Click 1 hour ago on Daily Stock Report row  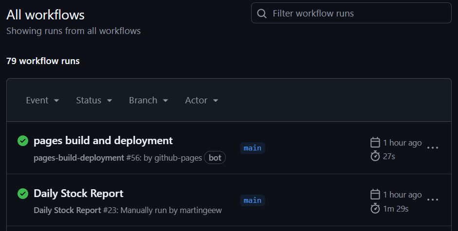[x=403, y=195]
